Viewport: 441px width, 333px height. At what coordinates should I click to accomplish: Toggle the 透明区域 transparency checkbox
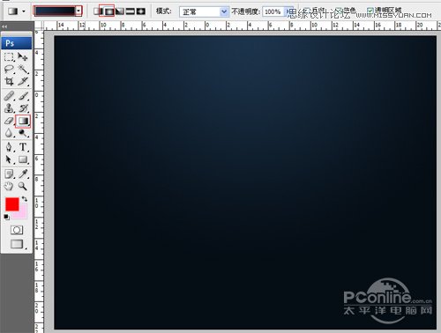[x=370, y=11]
